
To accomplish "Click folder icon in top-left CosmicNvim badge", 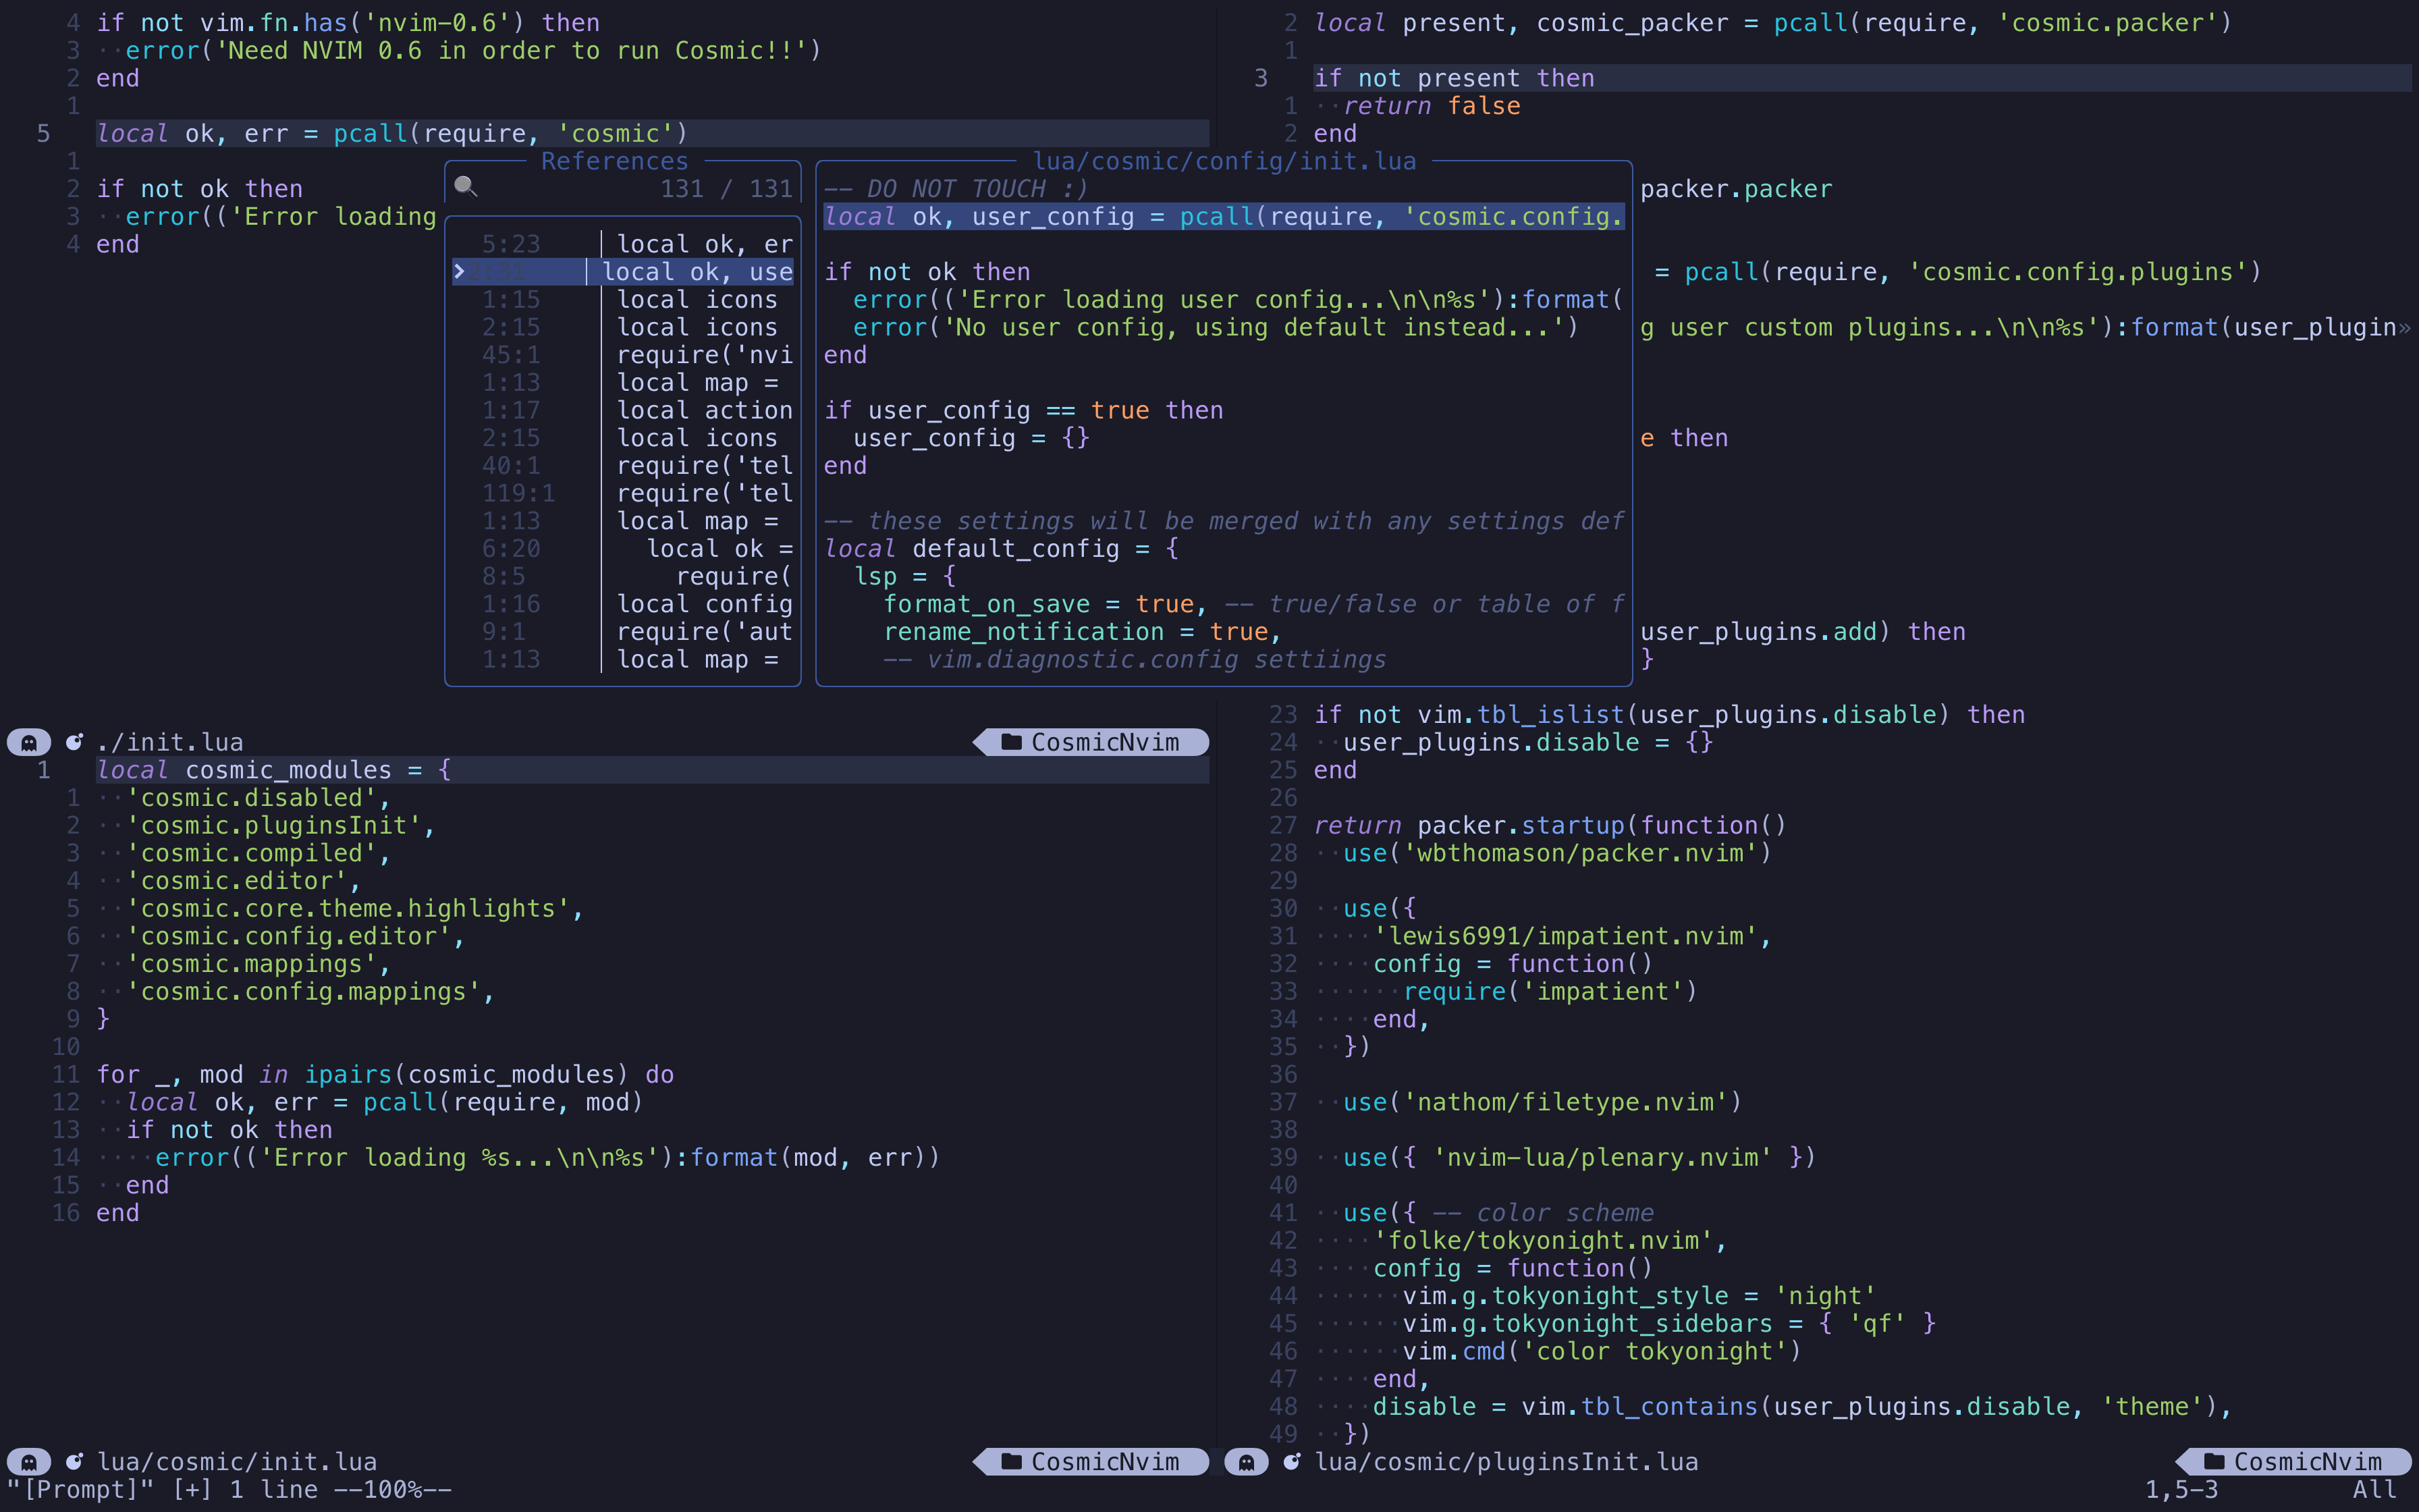I will click(x=1012, y=742).
